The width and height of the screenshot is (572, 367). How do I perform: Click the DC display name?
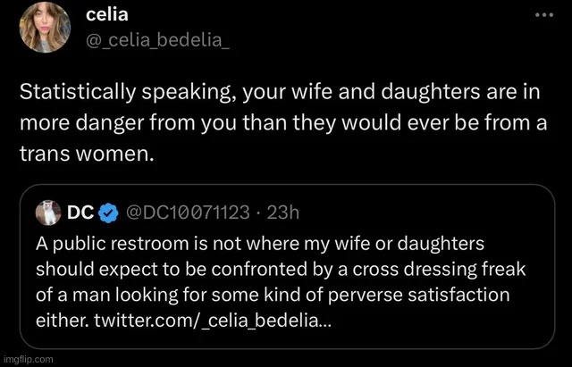click(81, 213)
